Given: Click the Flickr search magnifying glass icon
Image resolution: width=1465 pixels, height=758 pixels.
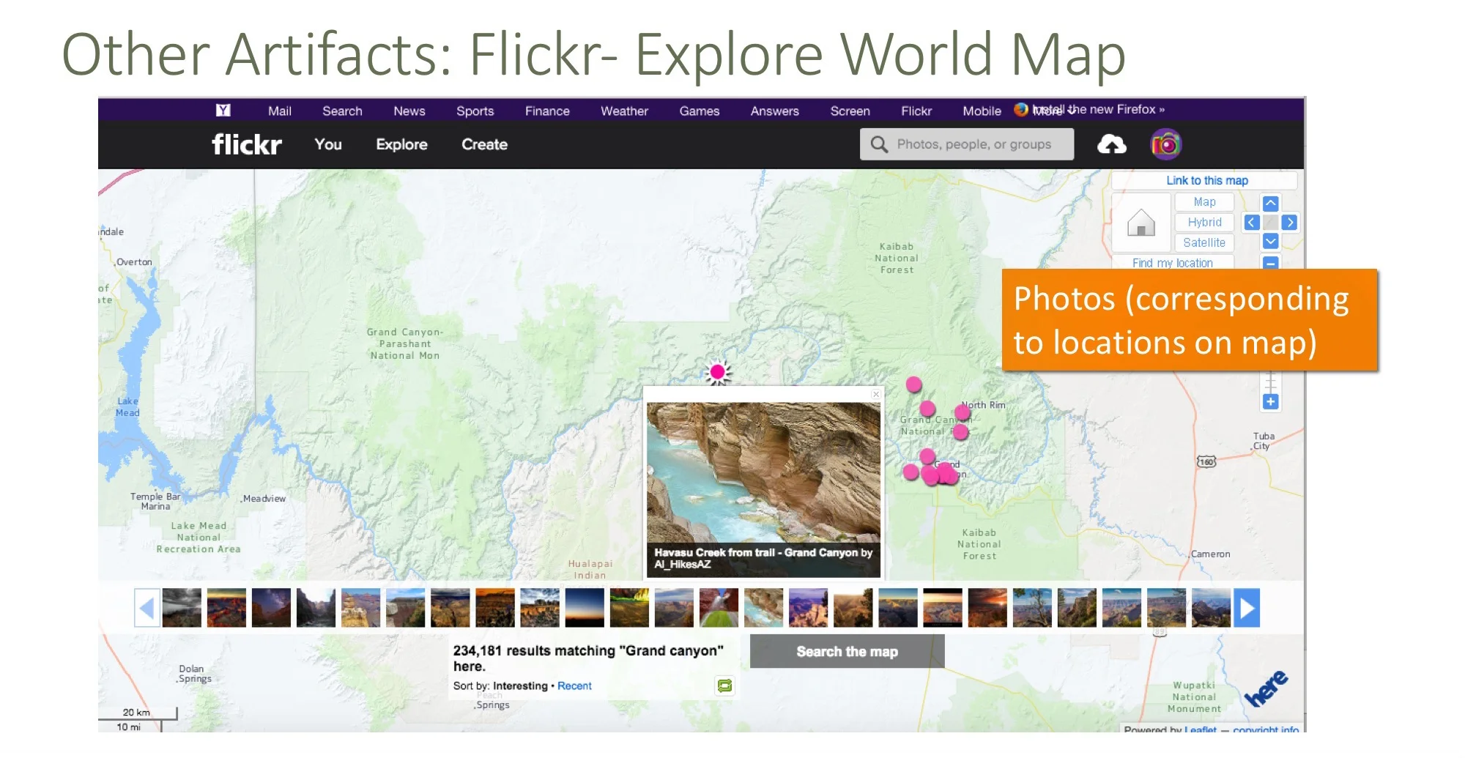Looking at the screenshot, I should click(878, 144).
